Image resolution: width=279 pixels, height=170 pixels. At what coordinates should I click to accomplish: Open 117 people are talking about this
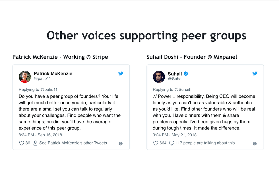point(205,143)
